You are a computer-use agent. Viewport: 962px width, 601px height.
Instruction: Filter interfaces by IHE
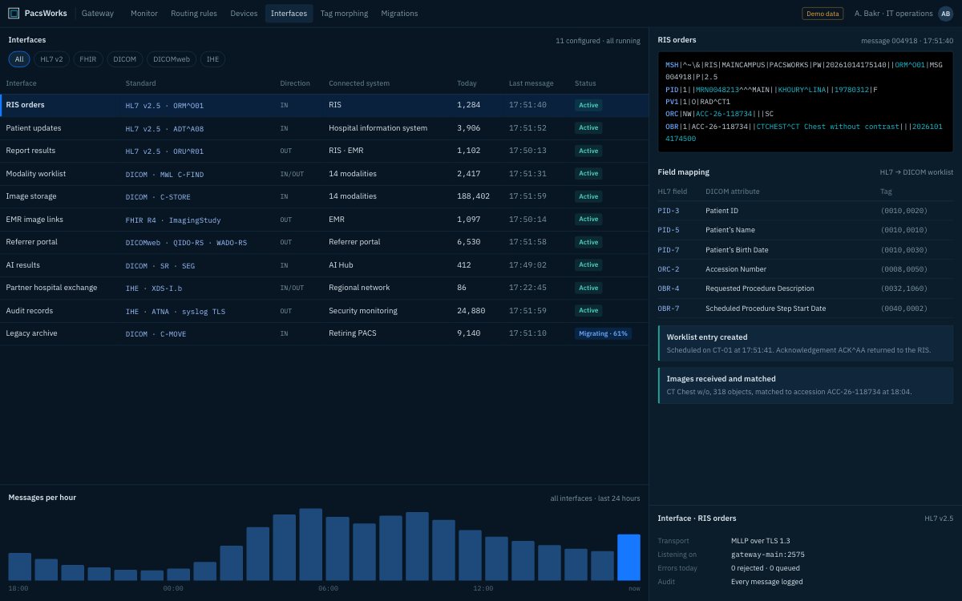[x=212, y=59]
